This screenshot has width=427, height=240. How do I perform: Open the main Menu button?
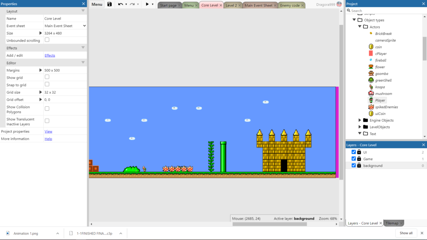click(97, 4)
